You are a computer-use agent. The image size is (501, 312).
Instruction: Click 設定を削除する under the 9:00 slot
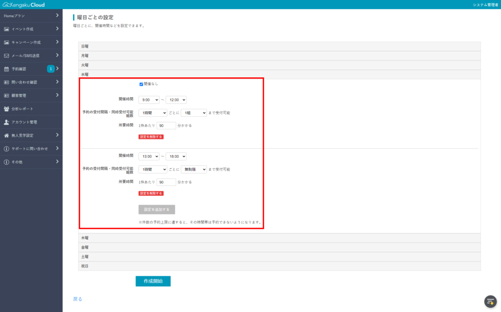click(x=151, y=136)
